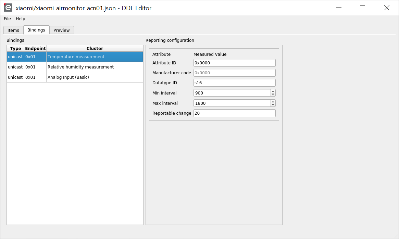Click the DDF Editor app icon

[8, 8]
